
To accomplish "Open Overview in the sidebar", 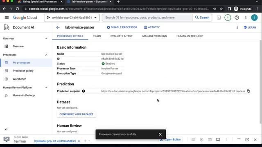I will (x=18, y=46).
